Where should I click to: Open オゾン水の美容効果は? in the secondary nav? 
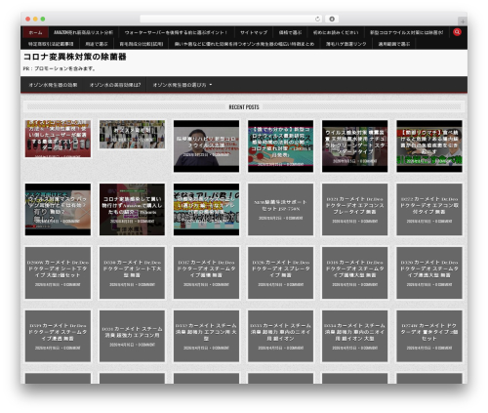tap(115, 85)
